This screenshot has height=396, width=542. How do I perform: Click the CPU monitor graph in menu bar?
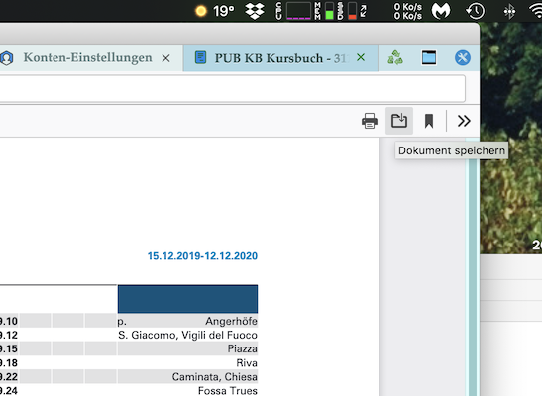(298, 11)
